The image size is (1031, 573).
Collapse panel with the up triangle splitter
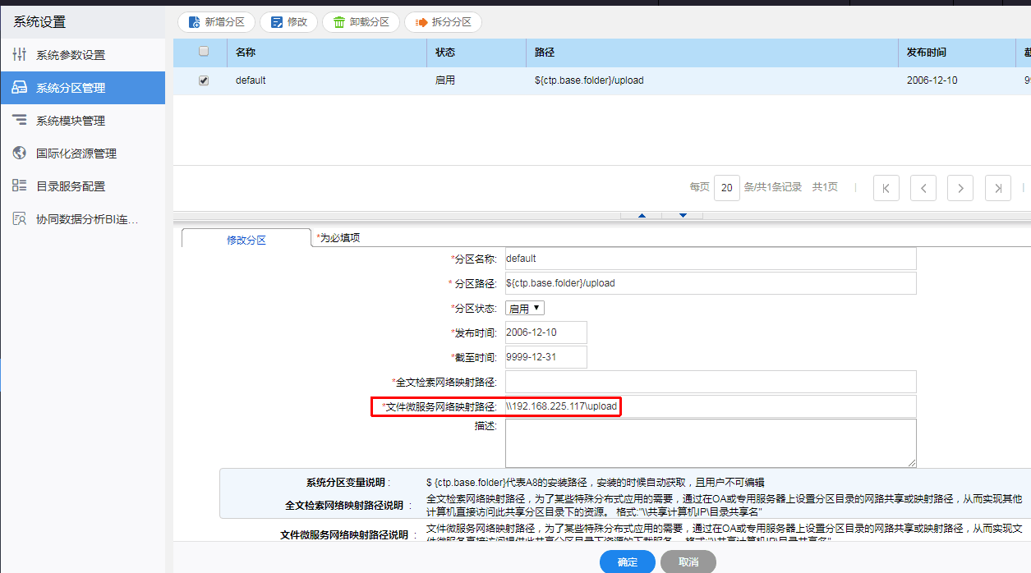642,216
